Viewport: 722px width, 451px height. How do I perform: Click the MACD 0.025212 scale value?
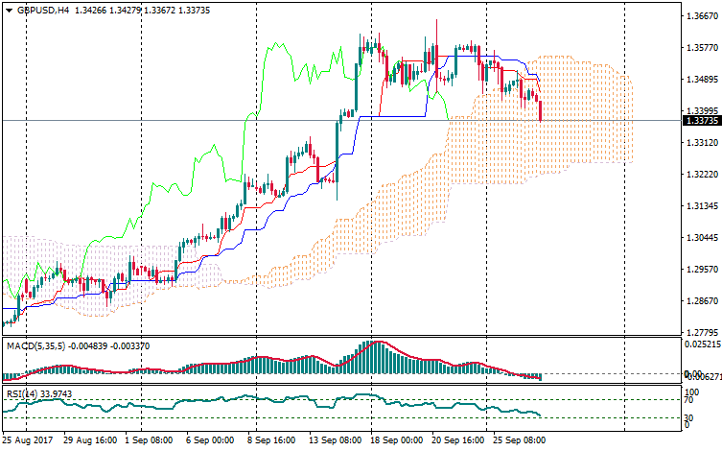click(x=700, y=343)
